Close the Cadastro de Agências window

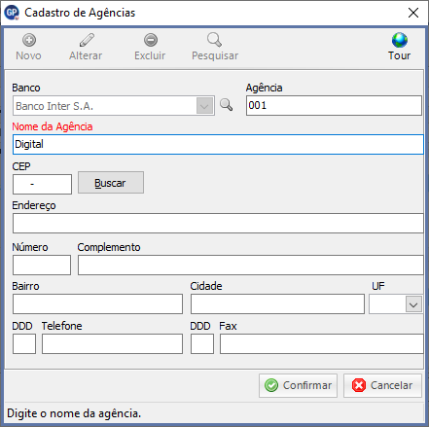coord(413,13)
